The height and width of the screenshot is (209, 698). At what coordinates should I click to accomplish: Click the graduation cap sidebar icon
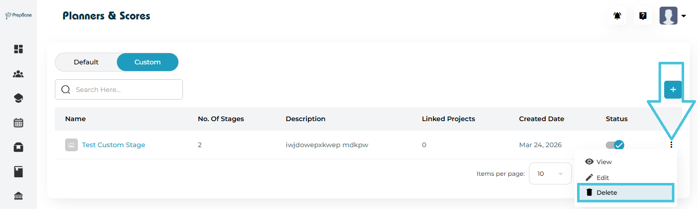[18, 98]
